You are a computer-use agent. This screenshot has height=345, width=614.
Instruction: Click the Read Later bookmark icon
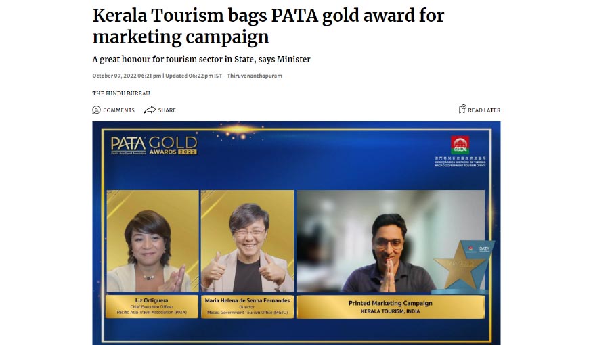462,109
